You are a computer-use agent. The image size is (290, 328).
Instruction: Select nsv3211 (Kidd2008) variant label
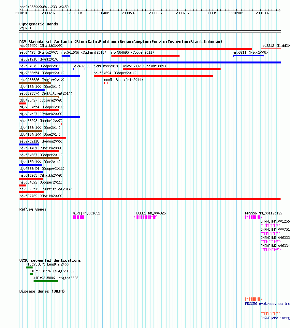(x=250, y=52)
